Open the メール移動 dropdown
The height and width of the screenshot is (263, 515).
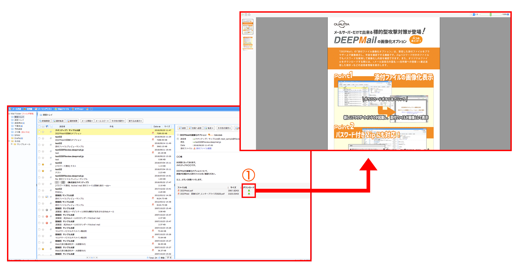pyautogui.click(x=87, y=121)
